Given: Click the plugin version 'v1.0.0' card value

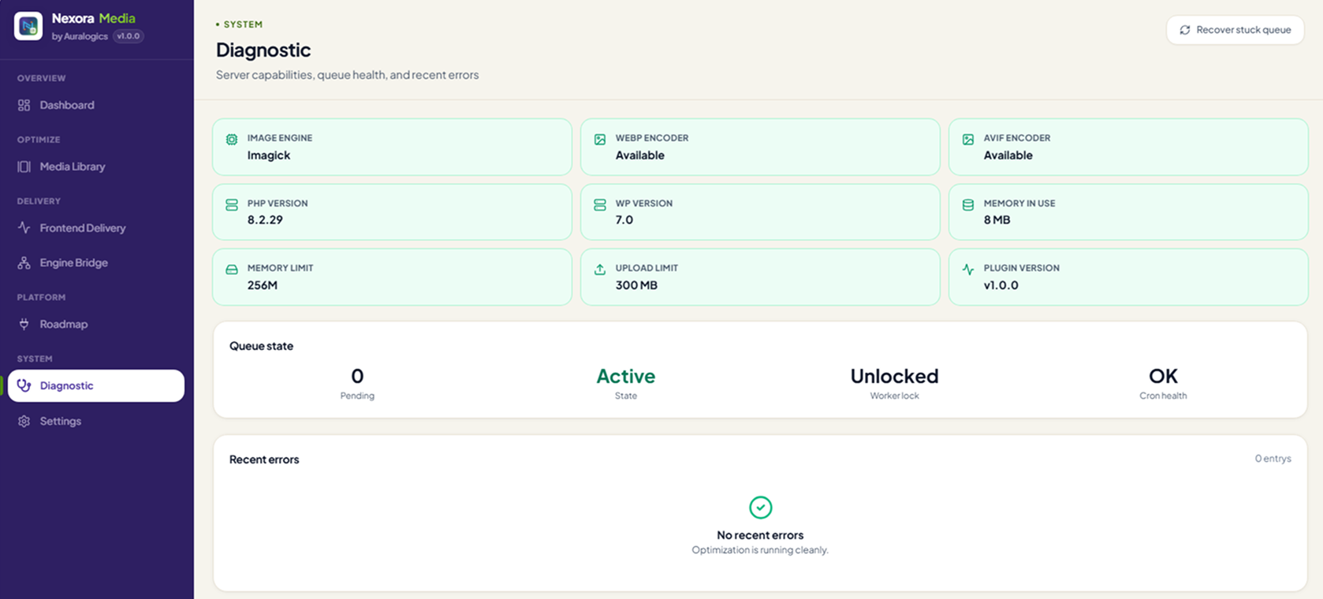Looking at the screenshot, I should pos(1001,285).
